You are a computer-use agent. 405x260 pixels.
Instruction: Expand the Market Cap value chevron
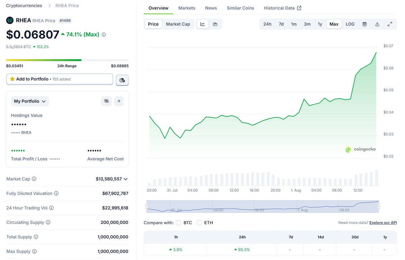[x=126, y=179]
